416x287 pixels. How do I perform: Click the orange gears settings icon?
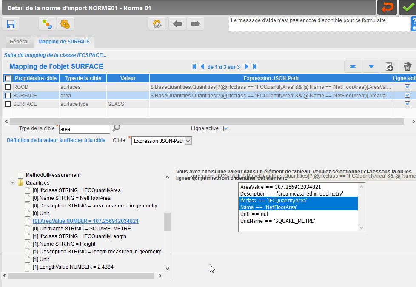(65, 24)
